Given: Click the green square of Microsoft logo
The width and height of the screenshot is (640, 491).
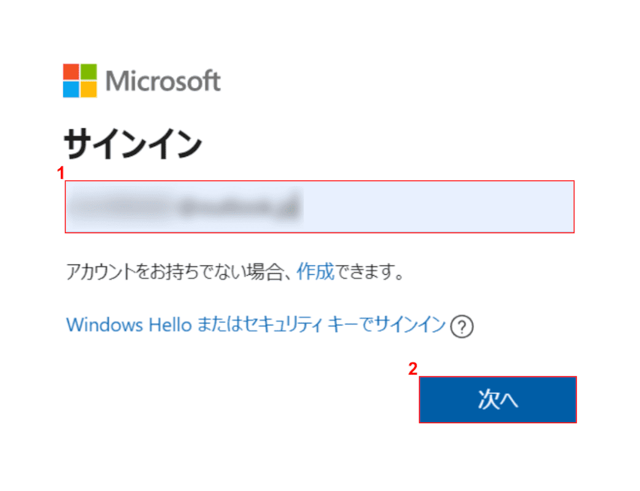Looking at the screenshot, I should [x=88, y=72].
